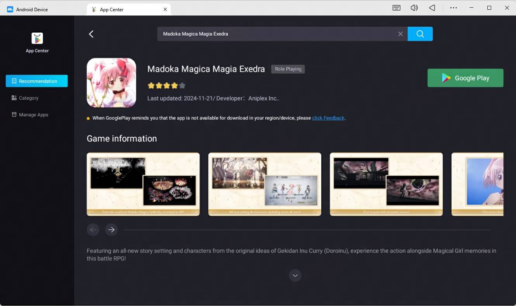Viewport: 516px width, 306px height.
Task: Close the App Center tab
Action: click(x=165, y=9)
